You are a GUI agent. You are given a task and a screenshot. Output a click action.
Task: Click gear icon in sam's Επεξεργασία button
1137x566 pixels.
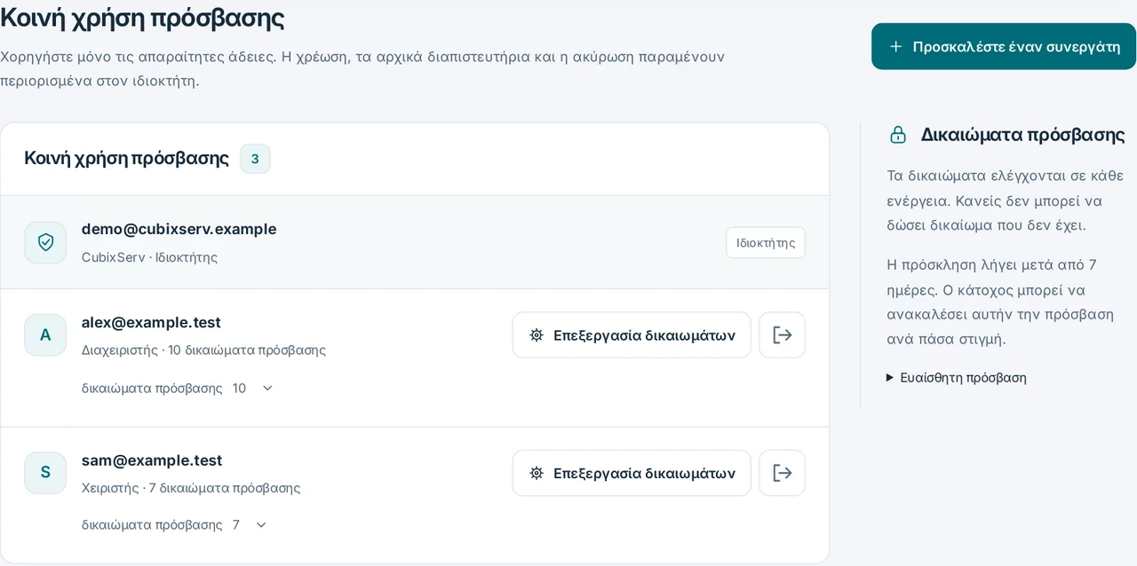tap(537, 473)
